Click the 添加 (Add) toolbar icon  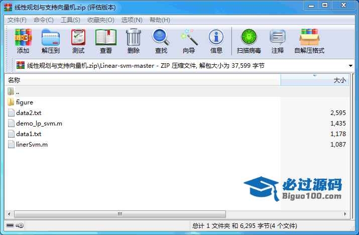tap(23, 37)
